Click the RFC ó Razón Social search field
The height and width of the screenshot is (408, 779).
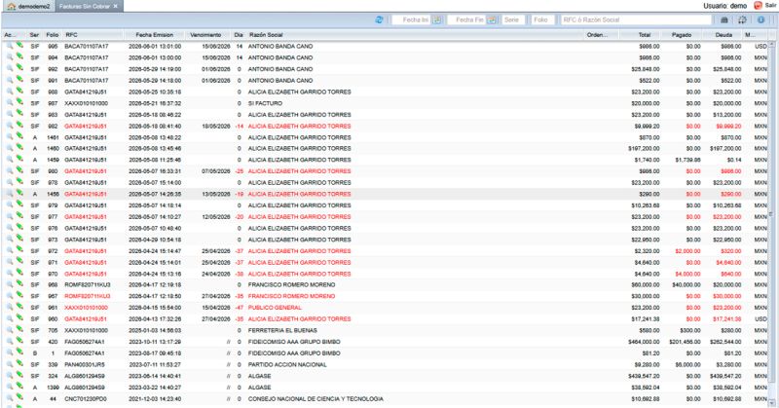point(636,19)
